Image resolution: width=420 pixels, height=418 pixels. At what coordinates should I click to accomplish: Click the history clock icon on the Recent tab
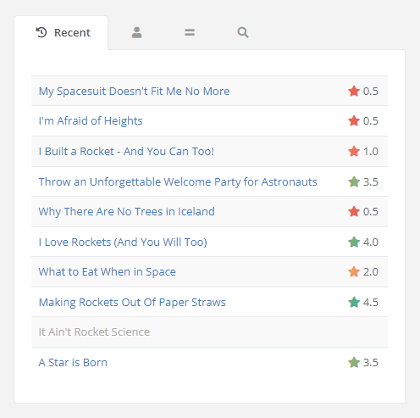[x=41, y=32]
